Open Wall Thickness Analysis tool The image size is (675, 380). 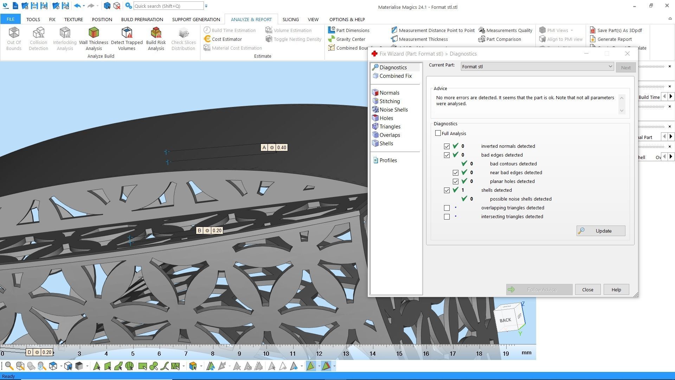click(x=94, y=38)
